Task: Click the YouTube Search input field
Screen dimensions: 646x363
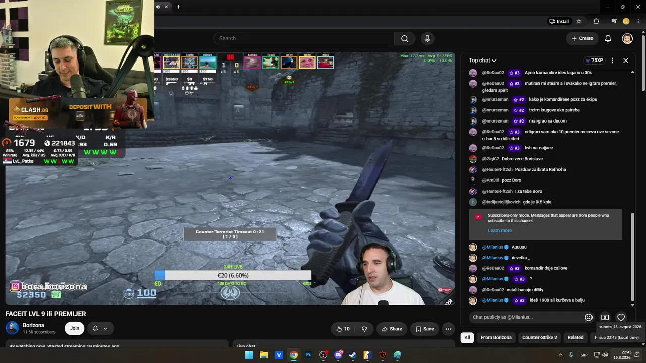Action: [304, 39]
